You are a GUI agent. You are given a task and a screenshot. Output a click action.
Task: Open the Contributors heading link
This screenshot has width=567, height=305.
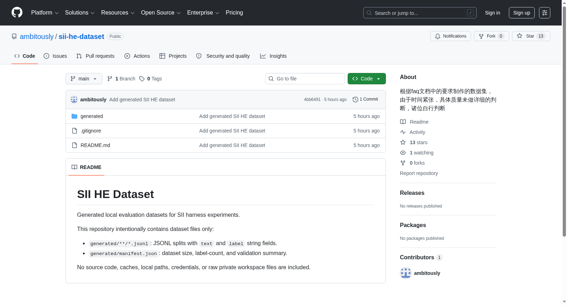[x=421, y=258]
